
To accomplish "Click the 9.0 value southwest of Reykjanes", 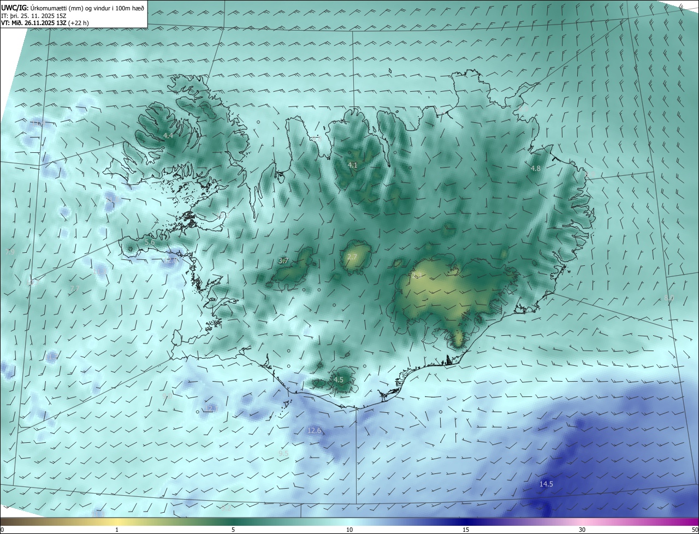I will 167,396.
